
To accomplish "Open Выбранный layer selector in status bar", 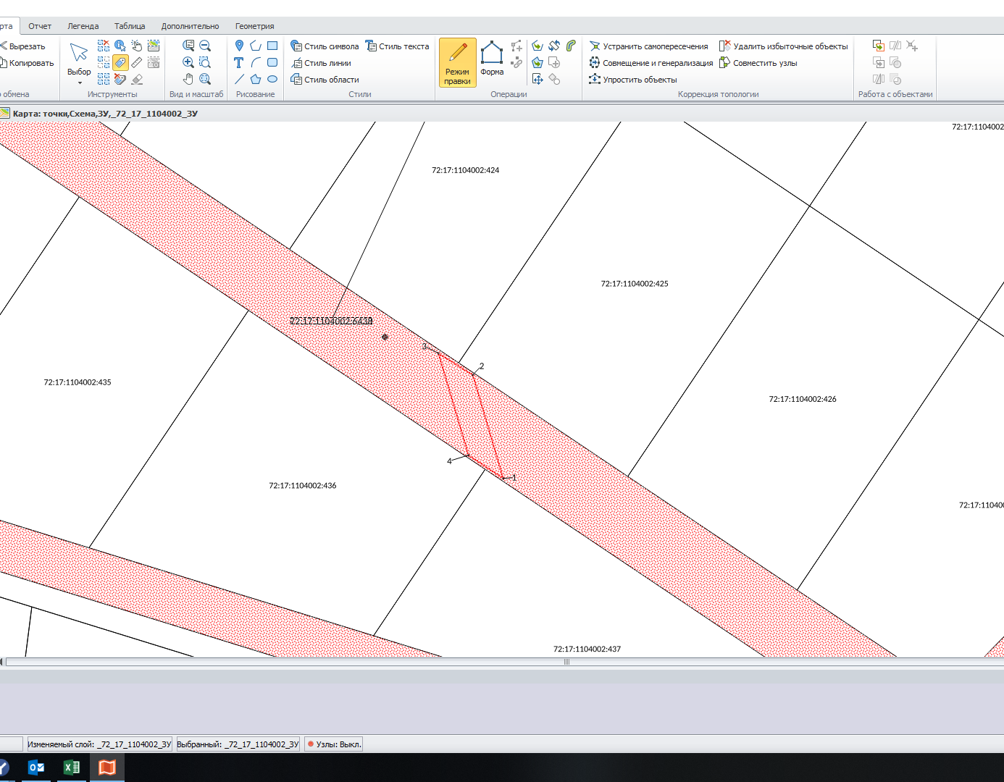I will (238, 744).
